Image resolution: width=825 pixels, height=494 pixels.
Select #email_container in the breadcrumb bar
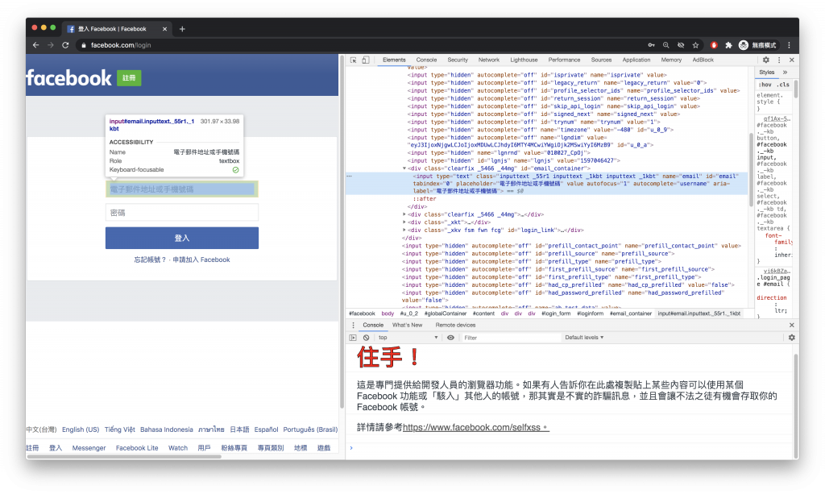(630, 313)
